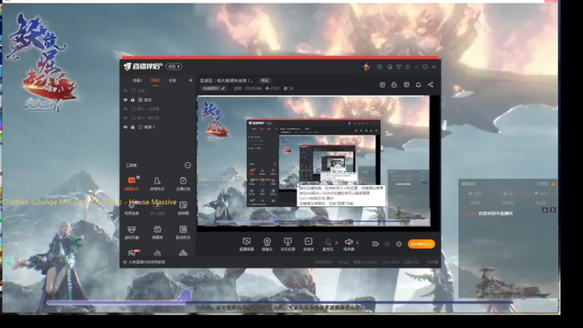The width and height of the screenshot is (583, 328).
Task: Open the 歌词助手 tool
Action: point(183,232)
